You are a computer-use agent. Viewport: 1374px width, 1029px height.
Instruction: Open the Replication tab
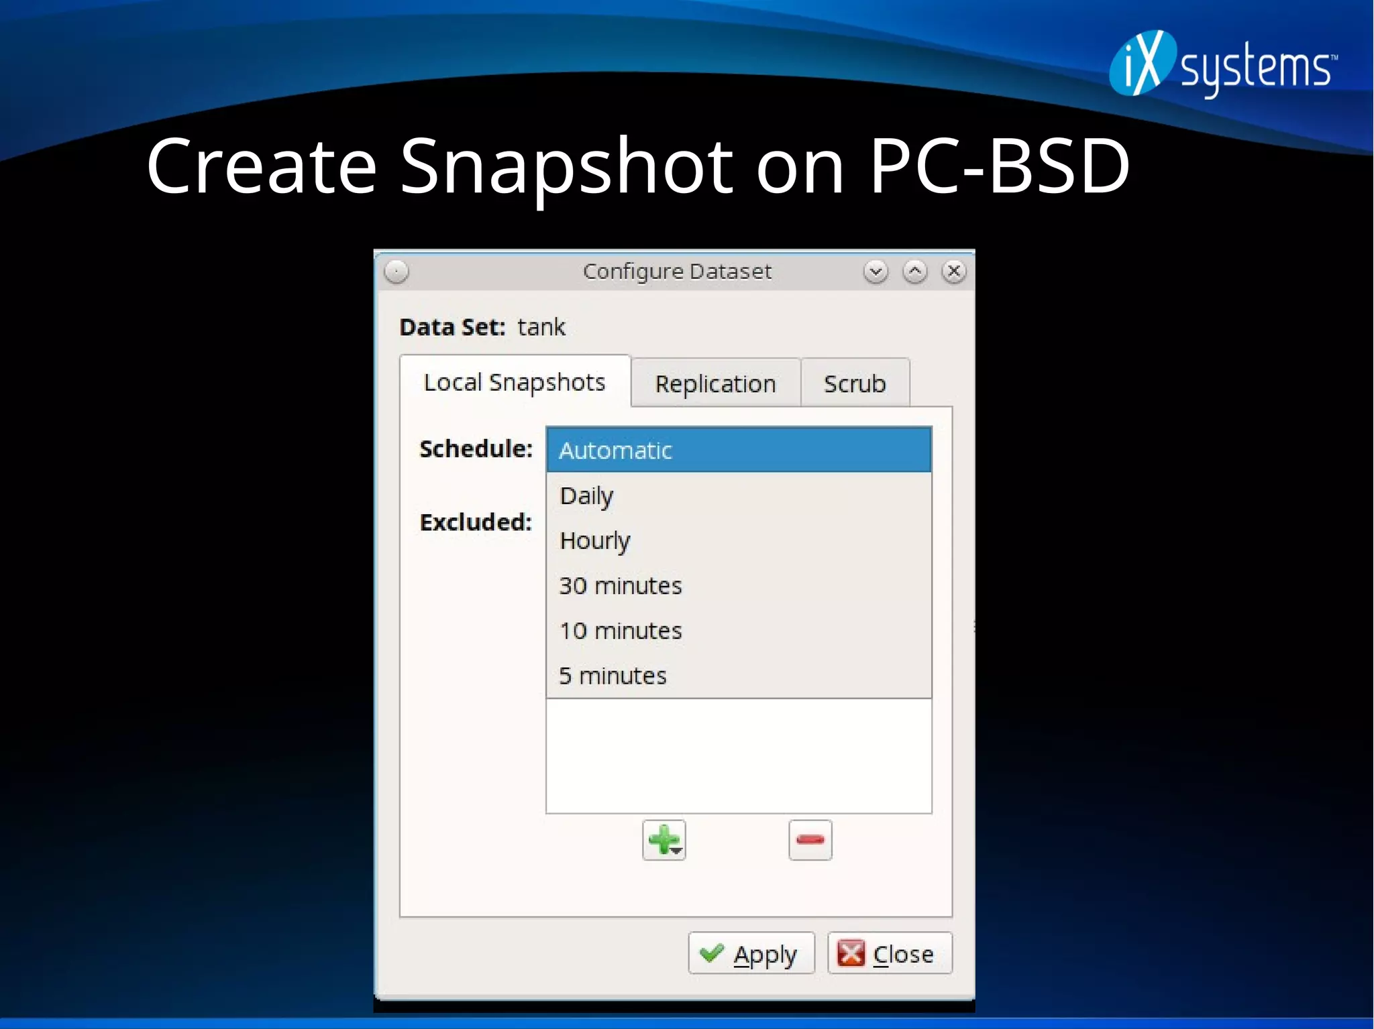coord(716,383)
